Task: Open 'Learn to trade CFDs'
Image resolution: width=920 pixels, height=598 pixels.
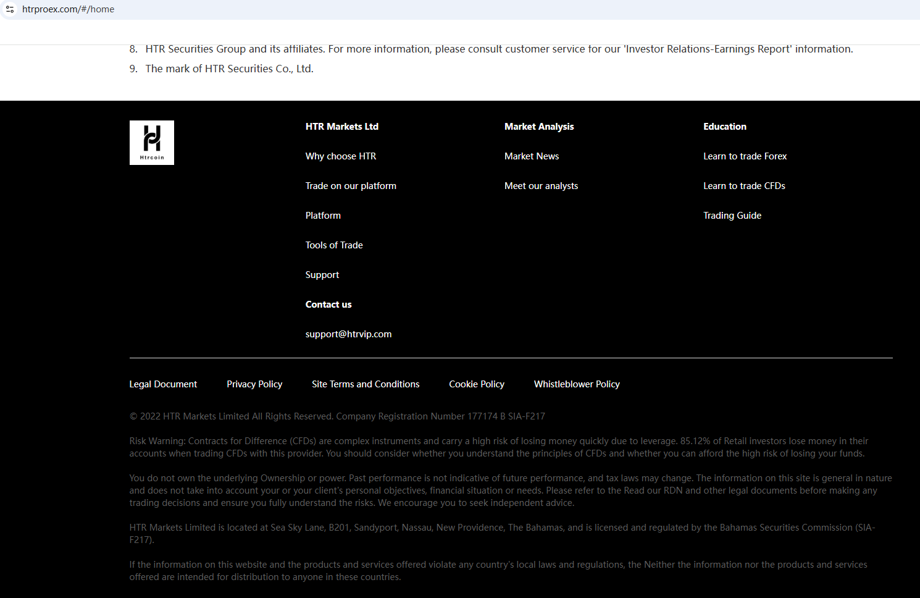Action: (744, 186)
